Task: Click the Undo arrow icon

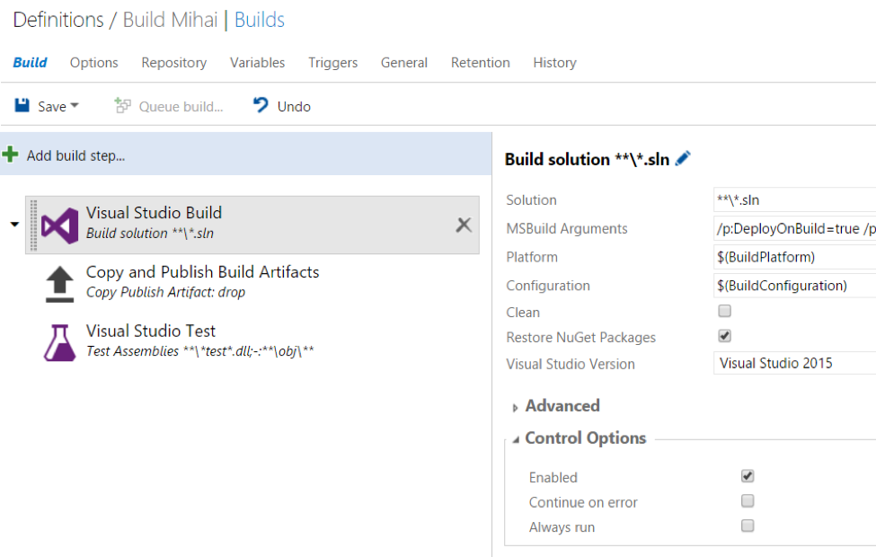Action: coord(261,106)
